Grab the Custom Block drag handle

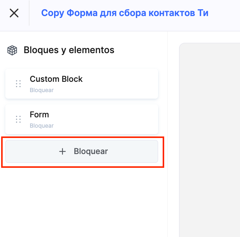click(18, 84)
